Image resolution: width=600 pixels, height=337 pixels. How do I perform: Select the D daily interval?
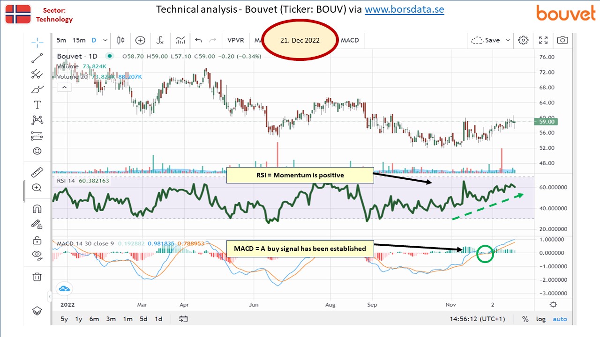[94, 40]
